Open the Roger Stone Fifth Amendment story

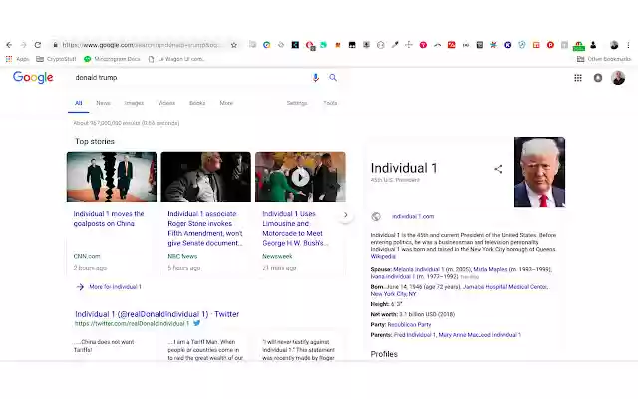point(205,228)
